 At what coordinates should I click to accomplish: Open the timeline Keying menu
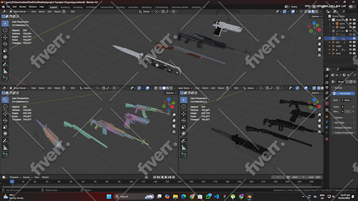(x=27, y=177)
